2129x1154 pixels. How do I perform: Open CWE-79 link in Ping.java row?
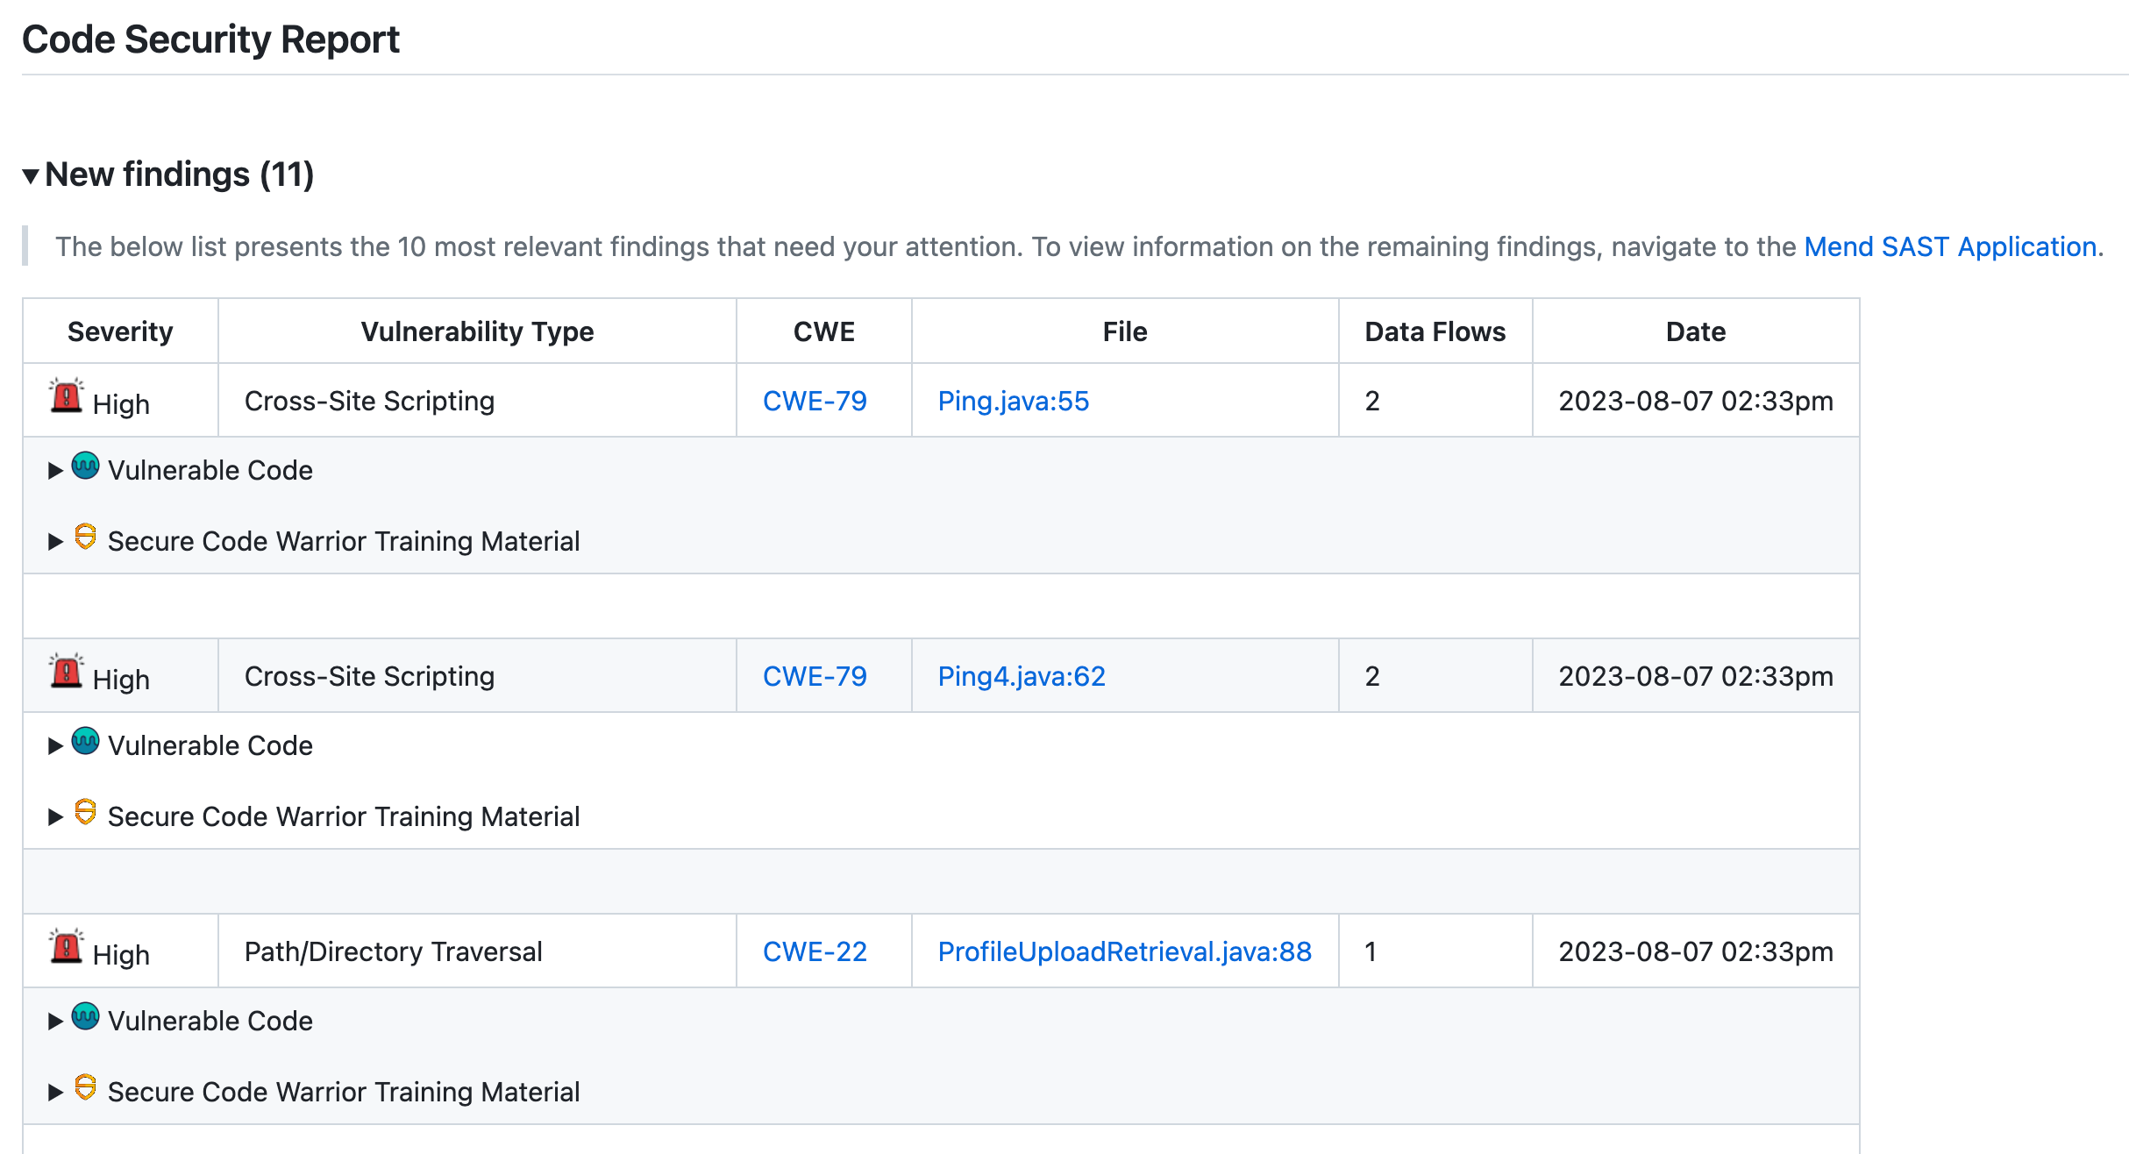point(815,401)
